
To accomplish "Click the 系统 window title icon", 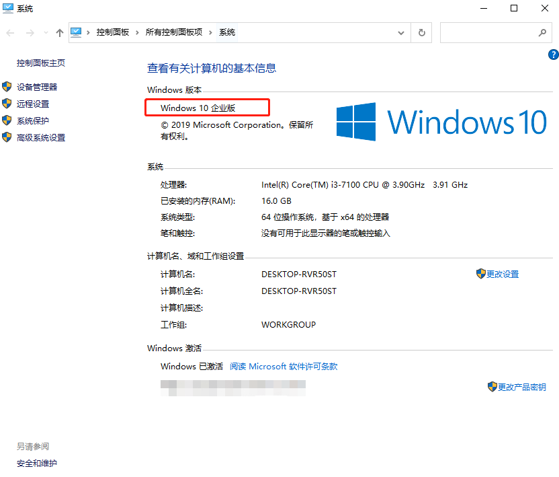I will pyautogui.click(x=8, y=8).
